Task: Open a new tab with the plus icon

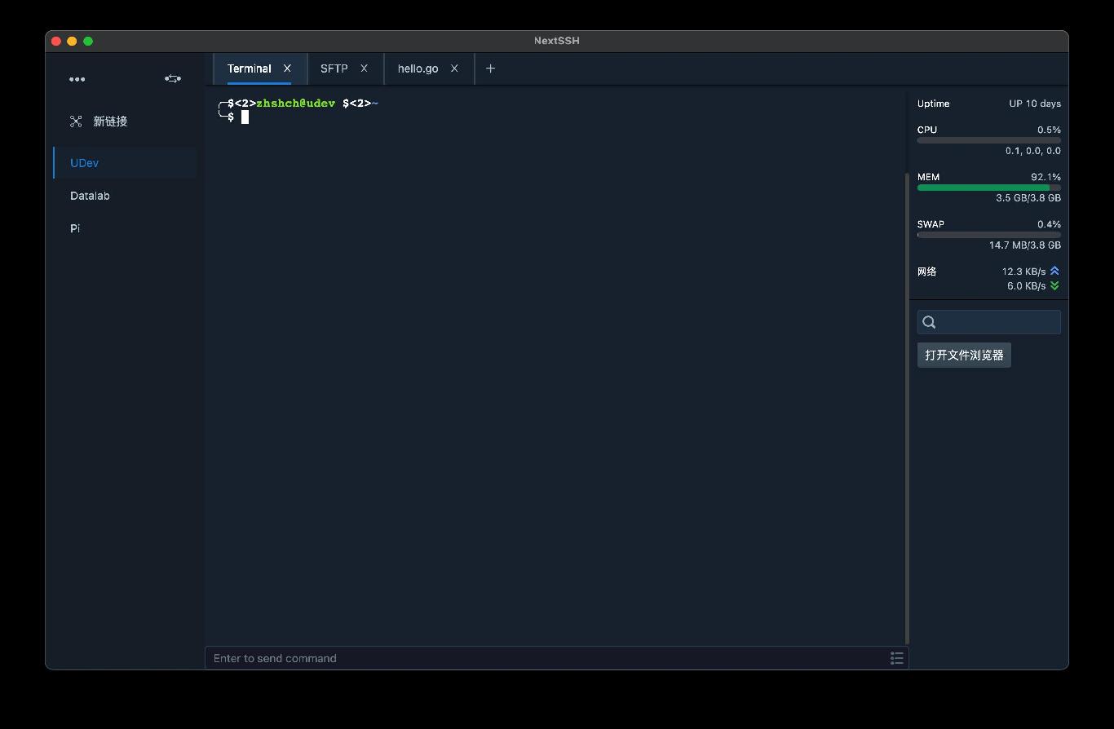Action: point(490,68)
